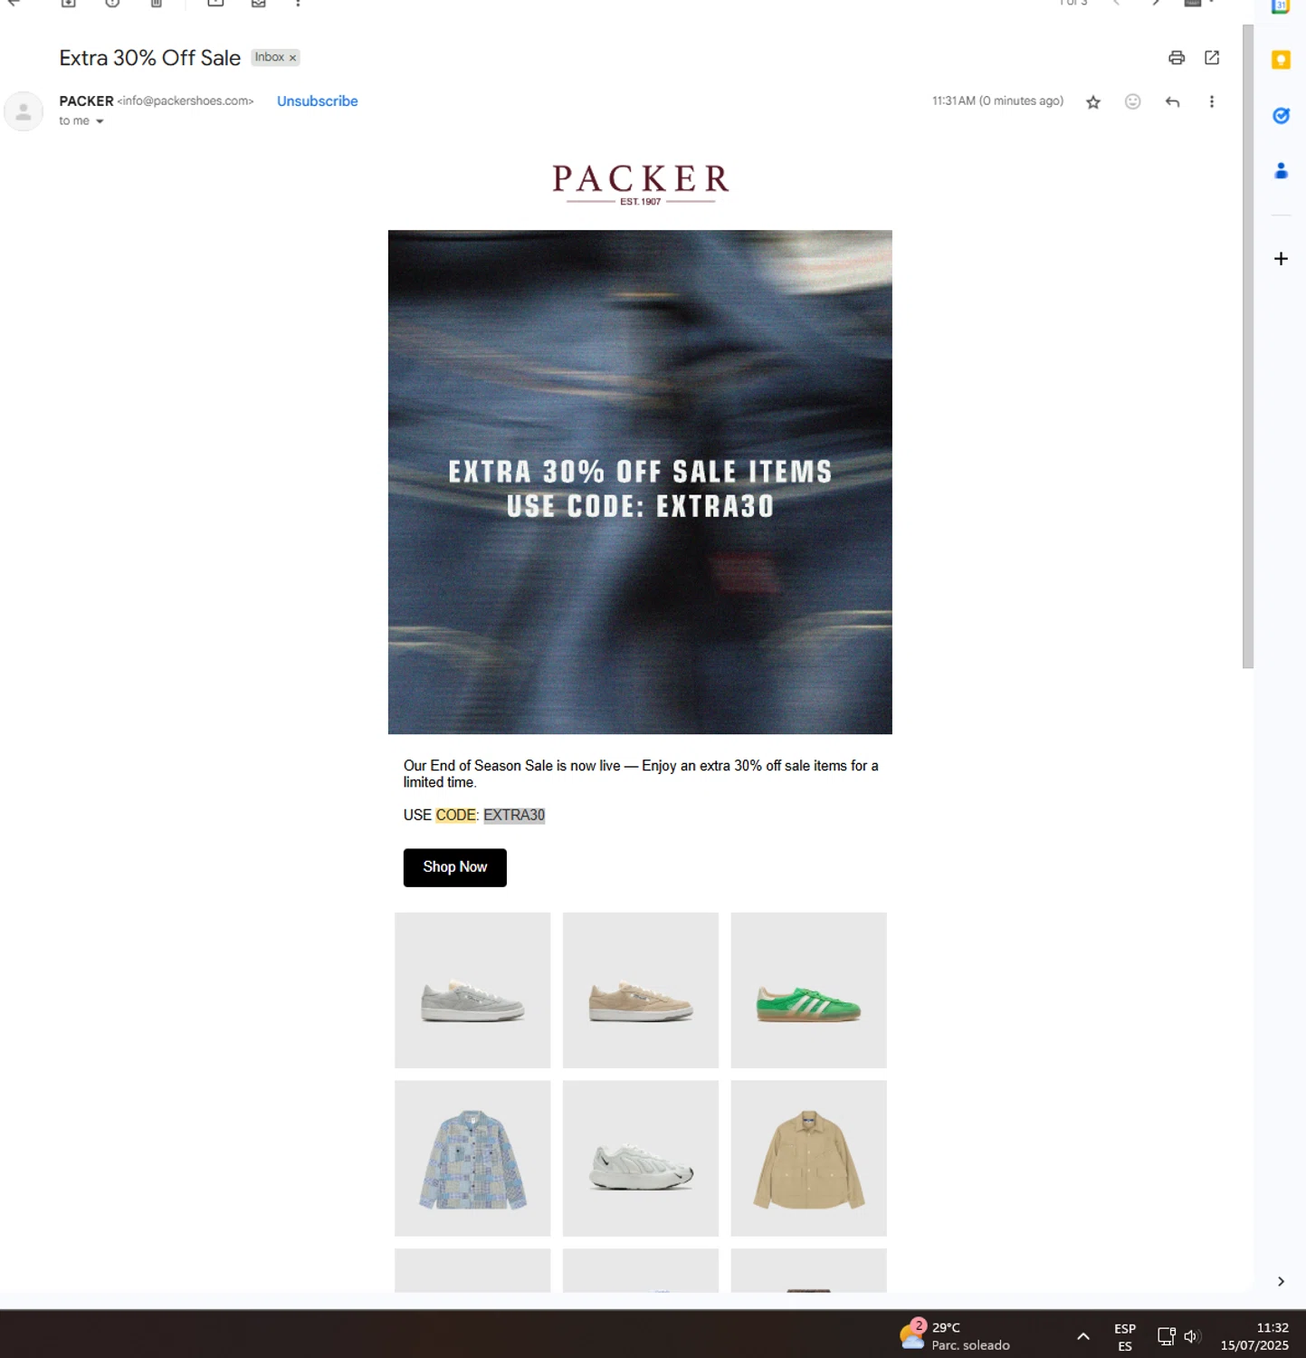1306x1358 pixels.
Task: Open the white running shoe product image
Action: click(x=641, y=1158)
